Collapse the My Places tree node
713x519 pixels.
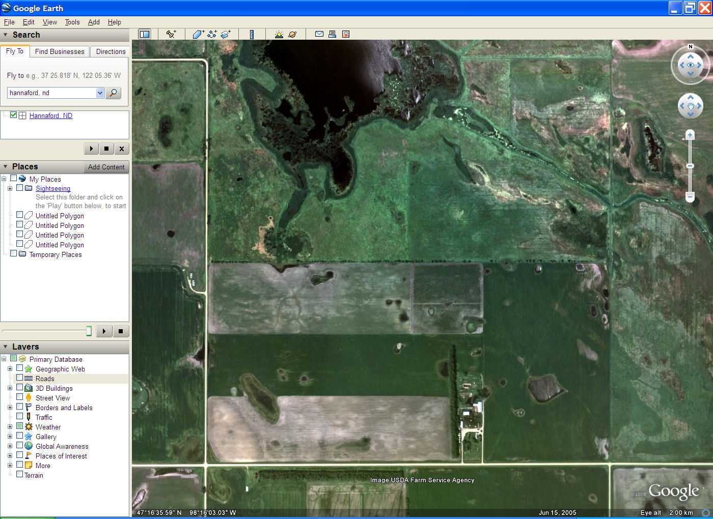pyautogui.click(x=4, y=179)
